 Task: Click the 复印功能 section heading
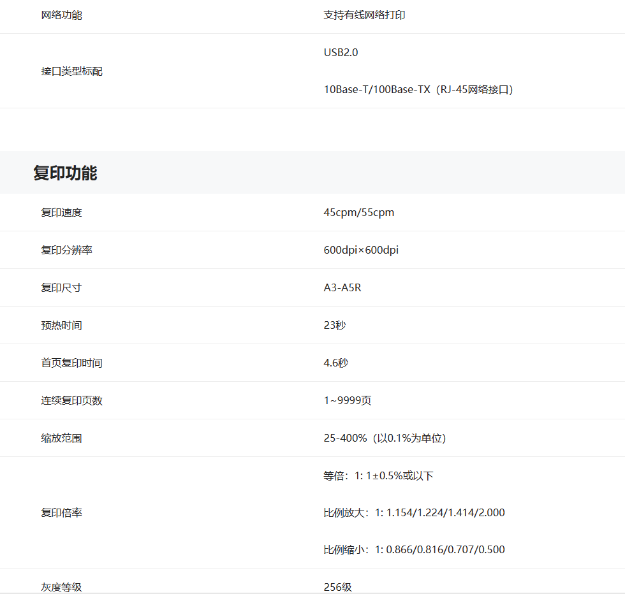pyautogui.click(x=65, y=173)
